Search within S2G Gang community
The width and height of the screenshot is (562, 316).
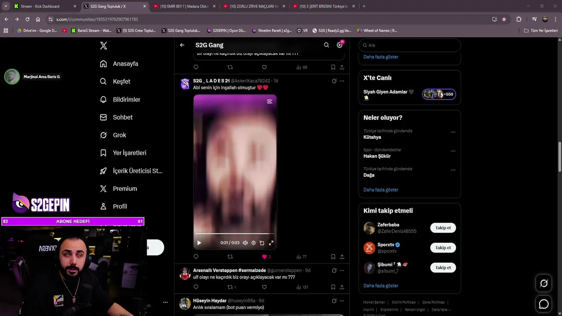point(326,45)
